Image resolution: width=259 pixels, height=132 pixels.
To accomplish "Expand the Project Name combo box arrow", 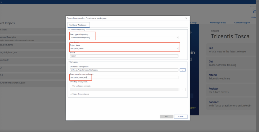I will pos(177,48).
